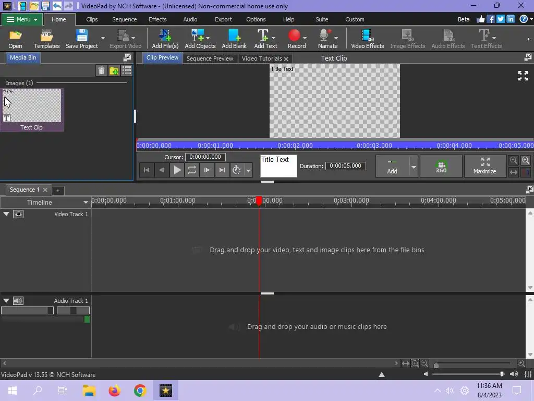Click the 360 video button

[x=441, y=166]
